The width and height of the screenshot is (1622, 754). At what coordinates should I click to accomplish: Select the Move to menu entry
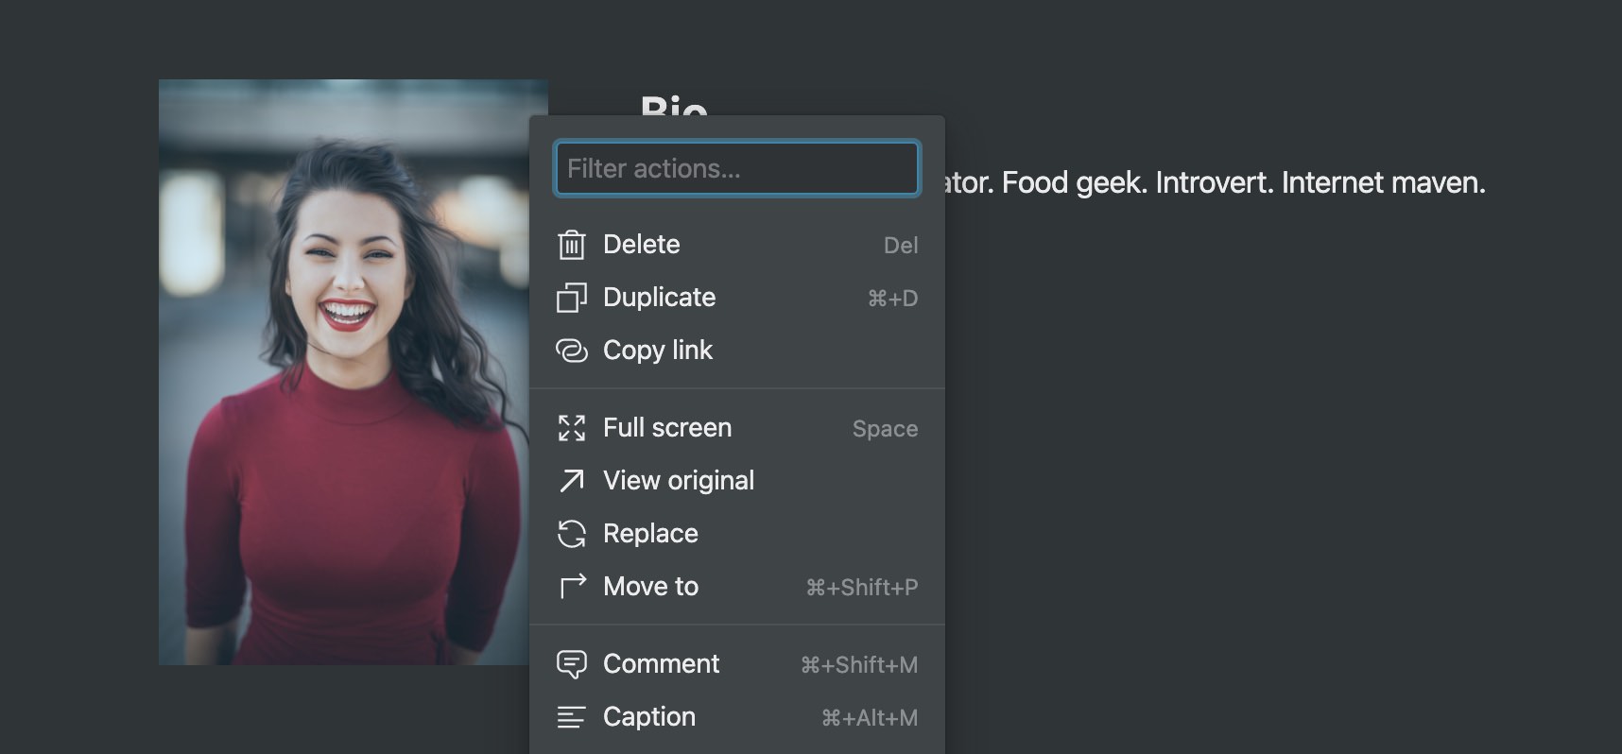coord(737,587)
